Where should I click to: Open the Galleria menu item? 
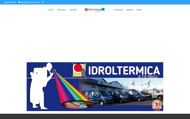pyautogui.click(x=130, y=10)
